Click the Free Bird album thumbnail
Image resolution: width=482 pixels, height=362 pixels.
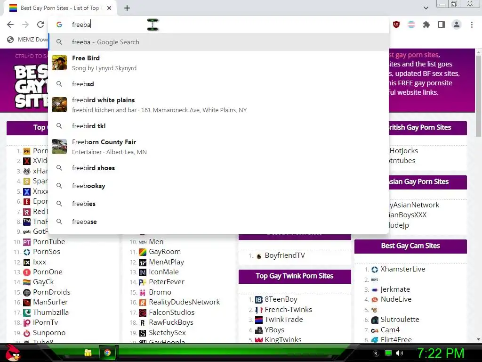tap(59, 63)
